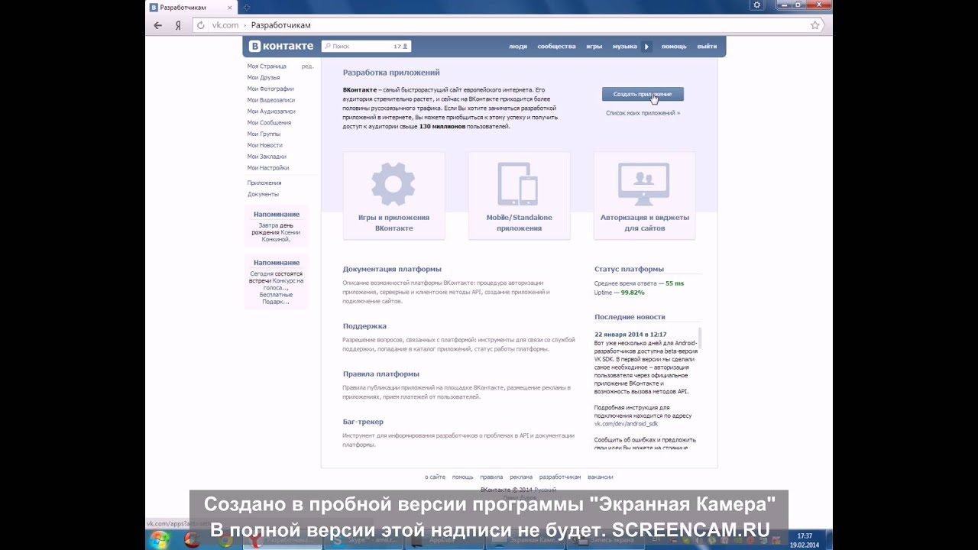
Task: Open 'Документация платформы' heading link
Action: tap(392, 269)
